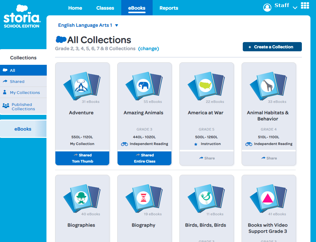Click the group icon beside Published Collections
Viewport: 316px width, 242px height.
[x=6, y=106]
